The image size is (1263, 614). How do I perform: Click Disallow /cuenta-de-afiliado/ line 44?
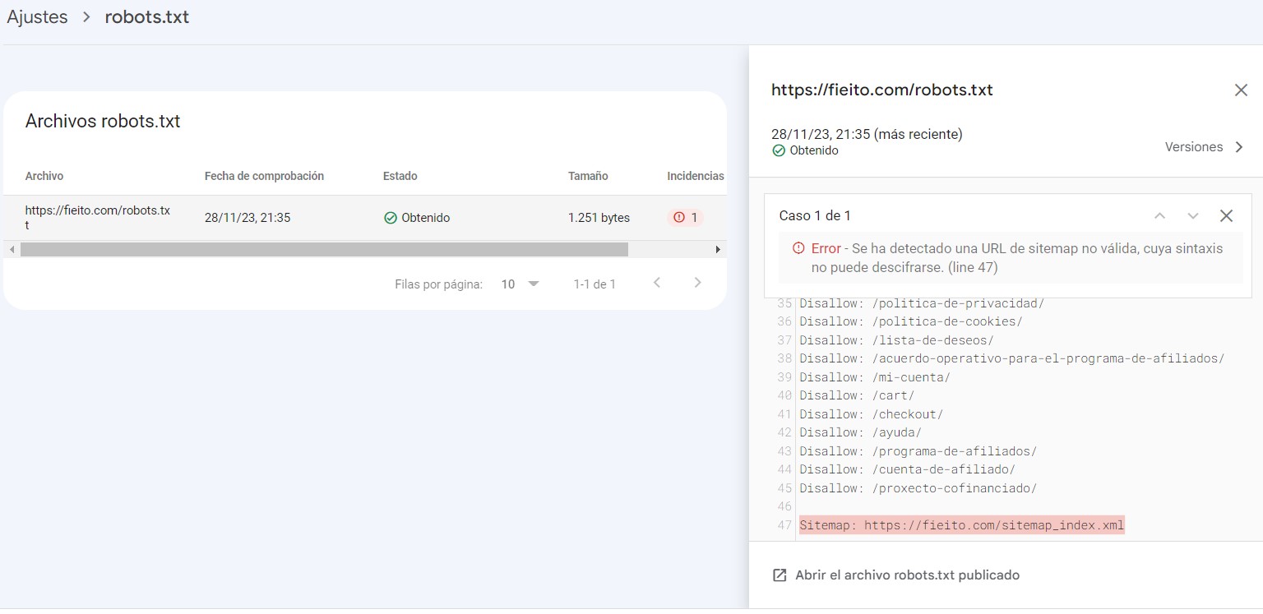point(907,469)
